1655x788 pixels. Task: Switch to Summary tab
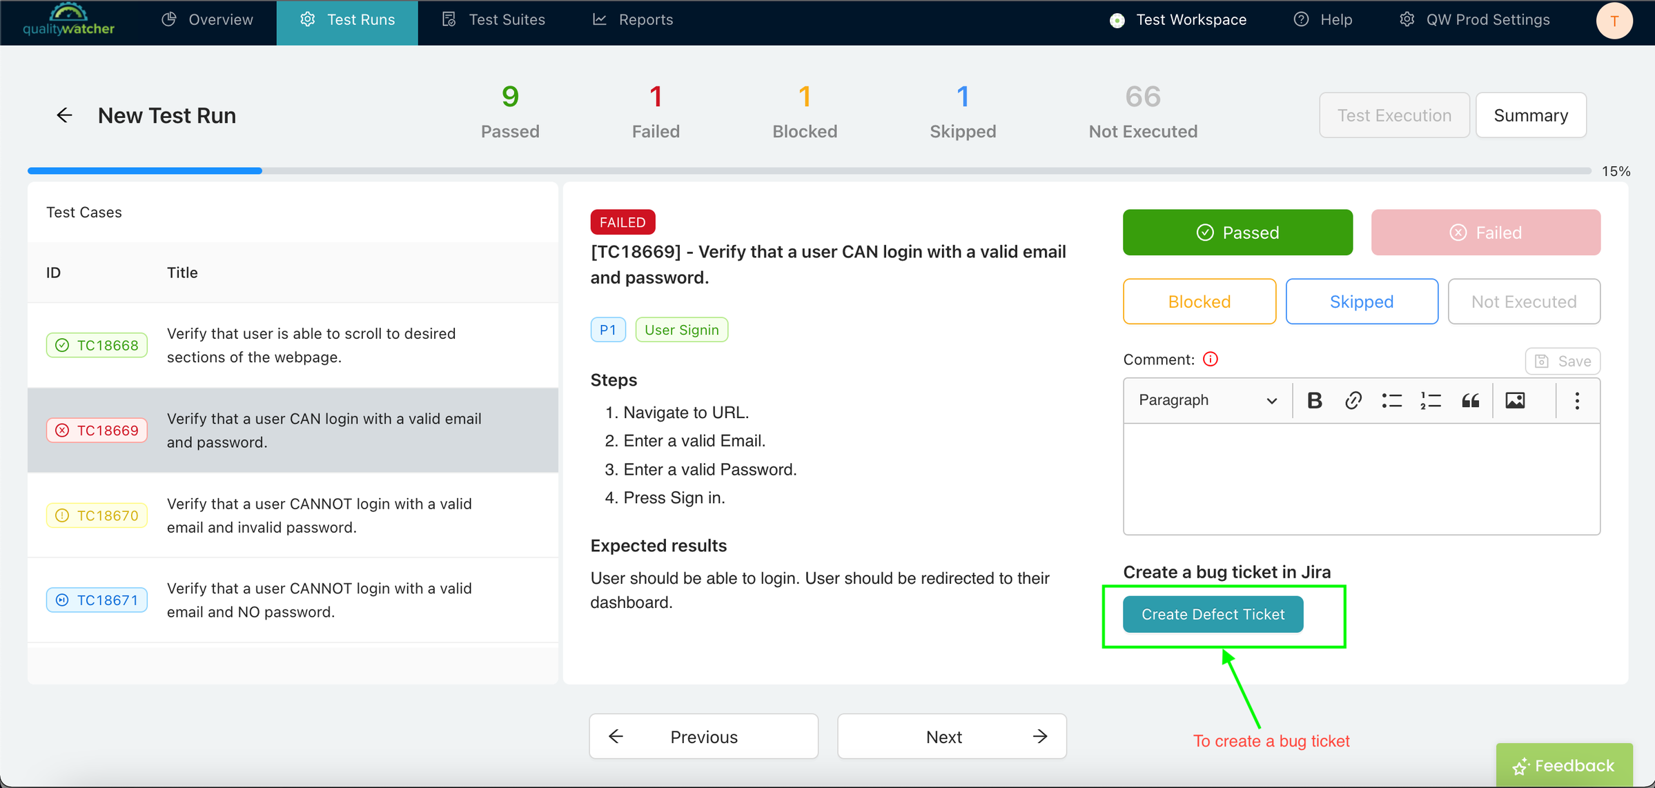1529,114
